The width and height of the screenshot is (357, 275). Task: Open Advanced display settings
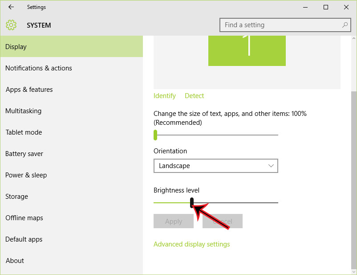tap(191, 244)
